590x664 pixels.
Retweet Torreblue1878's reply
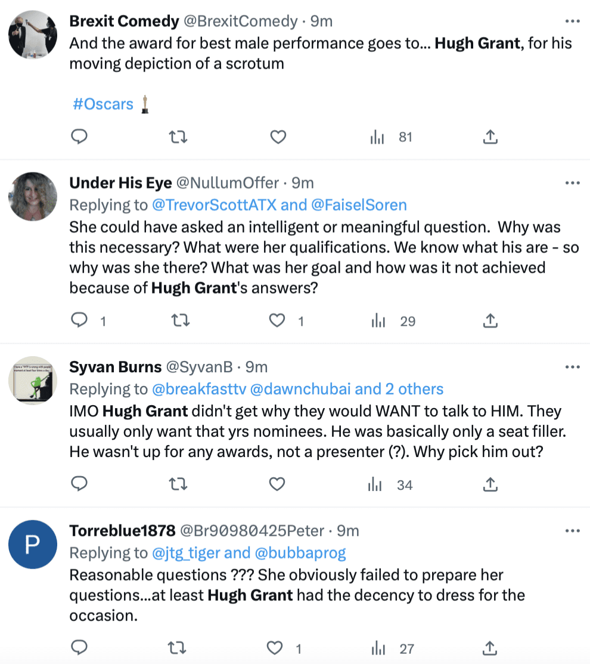pos(177,648)
